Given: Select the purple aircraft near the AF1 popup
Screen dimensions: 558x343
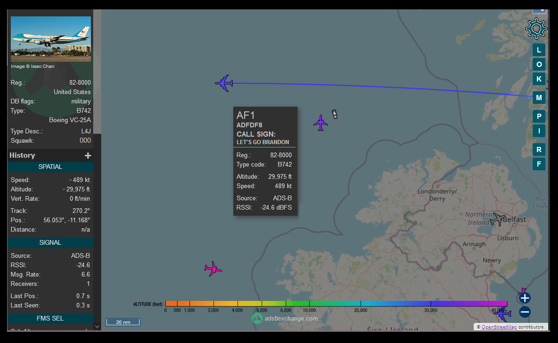Looking at the screenshot, I should click(320, 123).
